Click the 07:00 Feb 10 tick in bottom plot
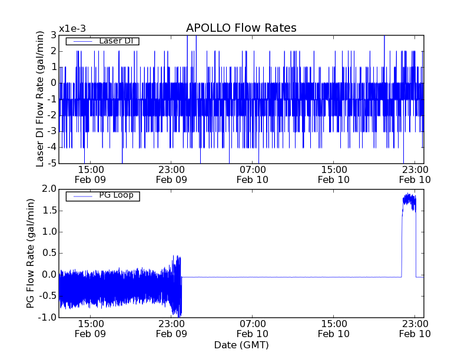 click(252, 328)
